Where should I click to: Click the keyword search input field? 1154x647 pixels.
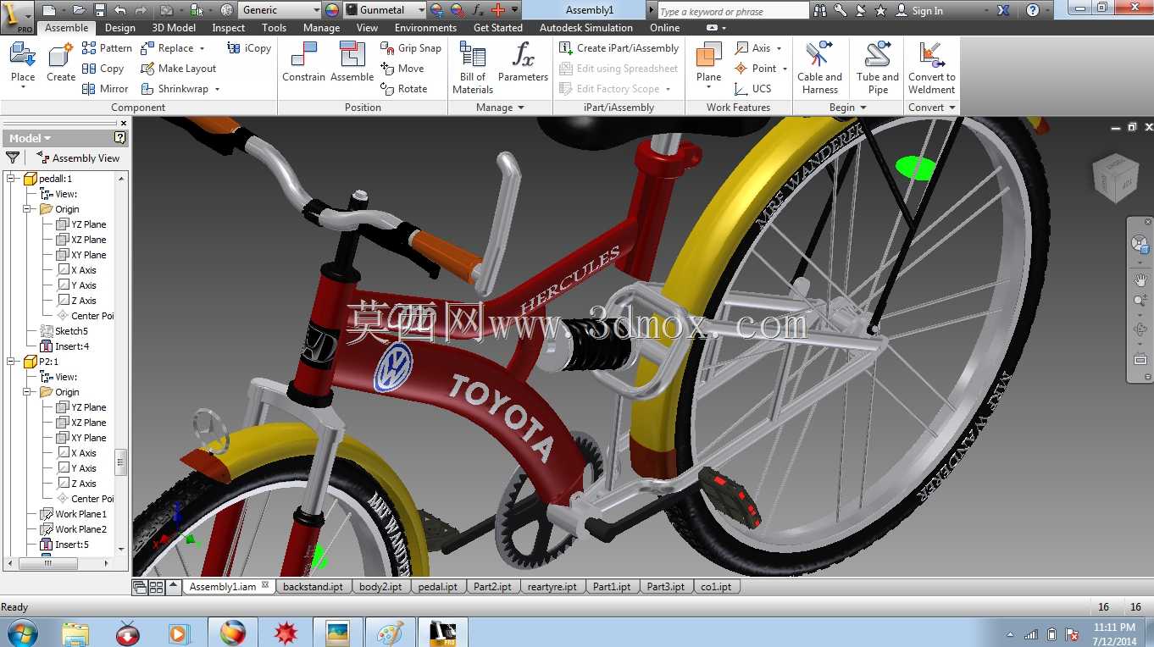pyautogui.click(x=733, y=11)
